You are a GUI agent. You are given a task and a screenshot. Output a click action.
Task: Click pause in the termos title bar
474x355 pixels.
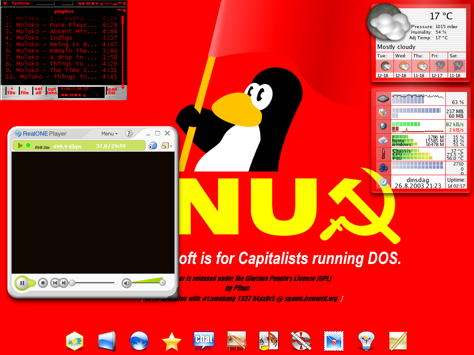(x=88, y=4)
